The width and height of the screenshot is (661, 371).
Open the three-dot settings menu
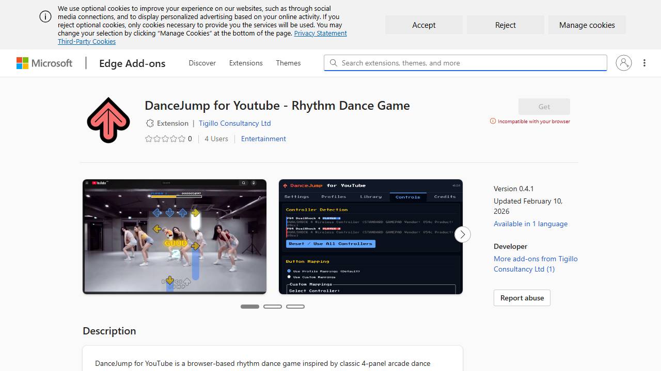[644, 63]
